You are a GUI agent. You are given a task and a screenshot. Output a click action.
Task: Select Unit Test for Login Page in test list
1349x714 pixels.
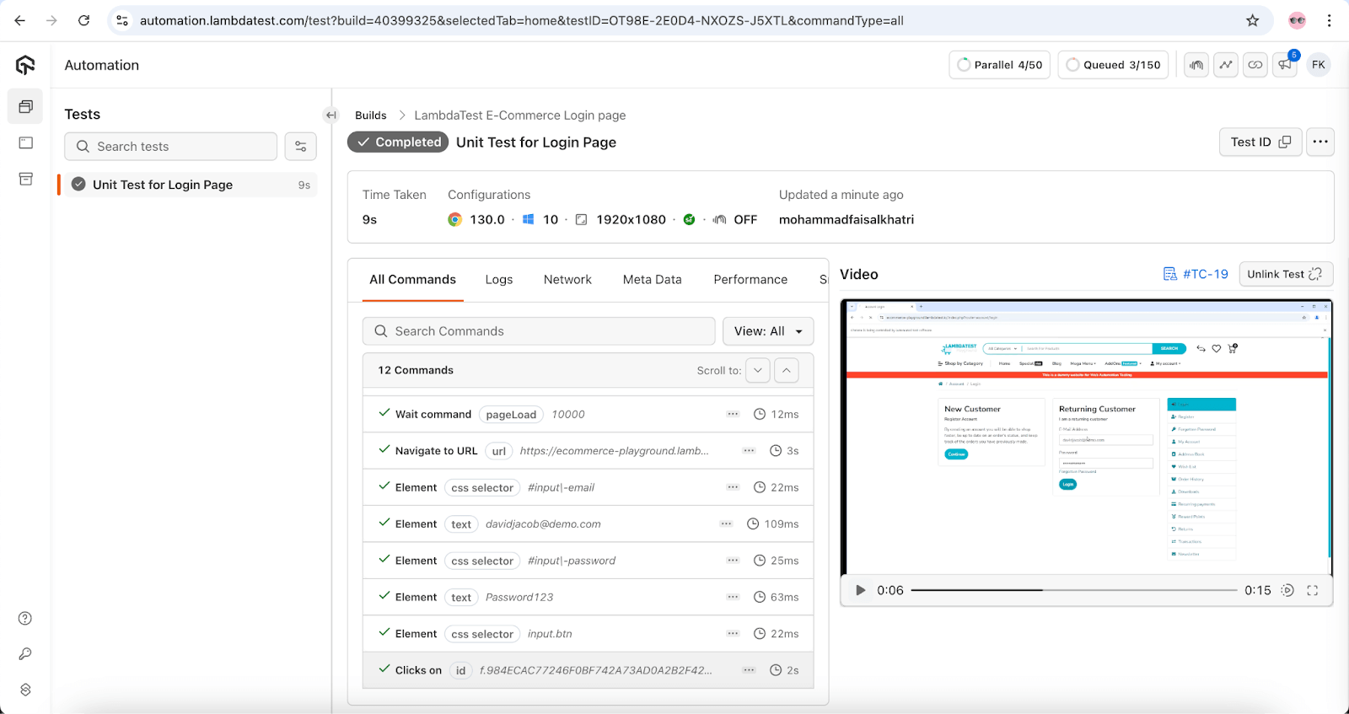(x=188, y=185)
